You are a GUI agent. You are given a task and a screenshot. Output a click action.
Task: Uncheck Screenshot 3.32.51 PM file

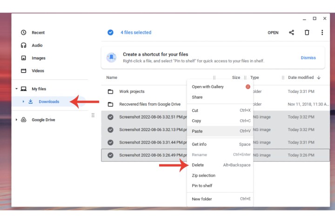(110, 117)
